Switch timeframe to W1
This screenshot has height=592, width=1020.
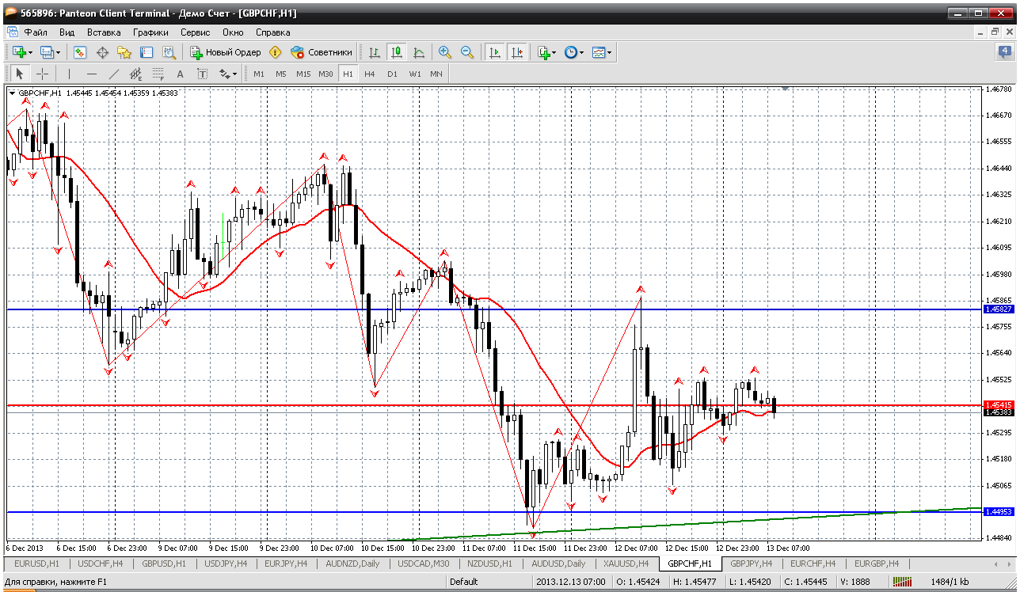[x=414, y=74]
